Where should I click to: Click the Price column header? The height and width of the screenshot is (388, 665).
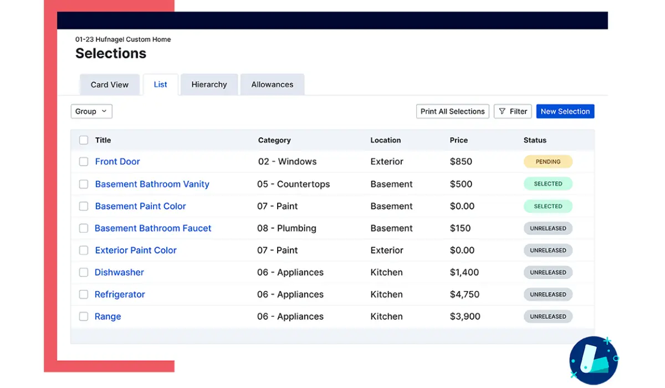click(x=459, y=140)
